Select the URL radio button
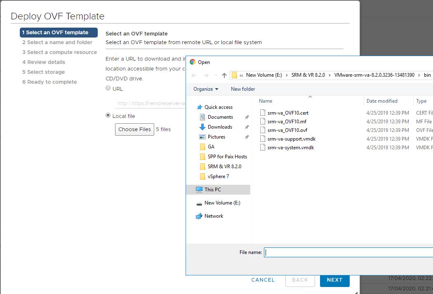The image size is (433, 294). 108,88
